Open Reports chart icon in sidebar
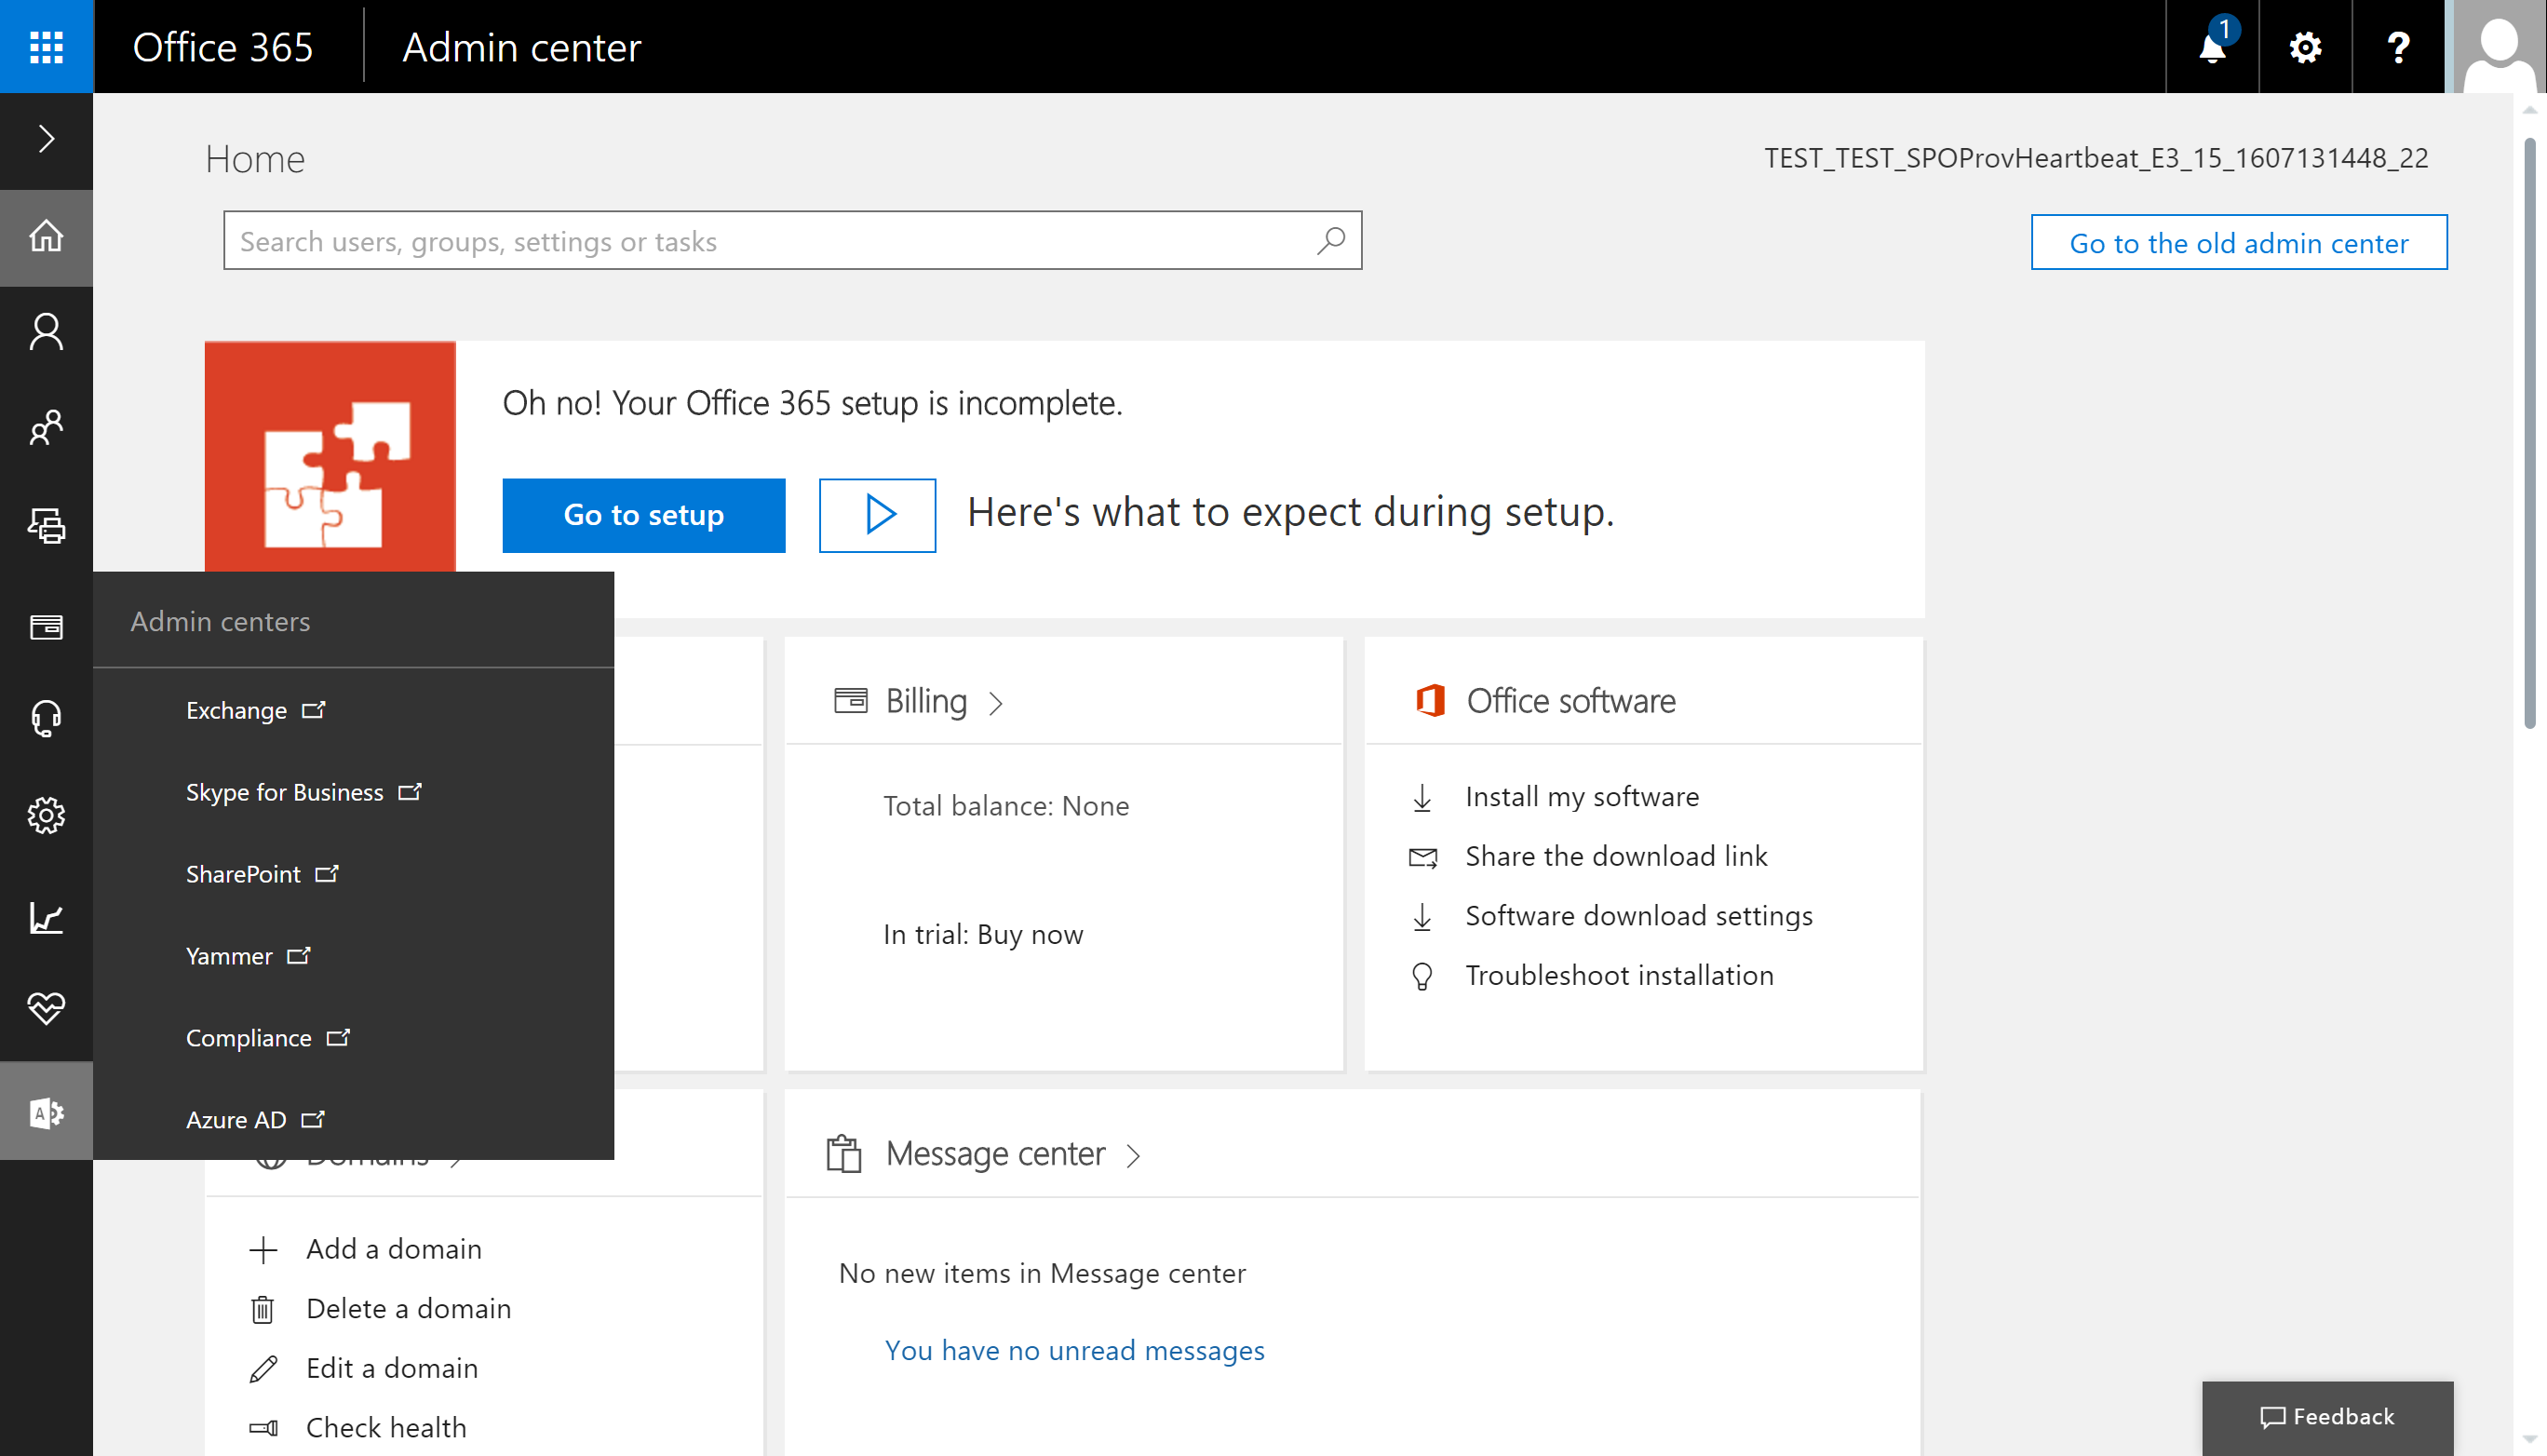 tap(46, 917)
